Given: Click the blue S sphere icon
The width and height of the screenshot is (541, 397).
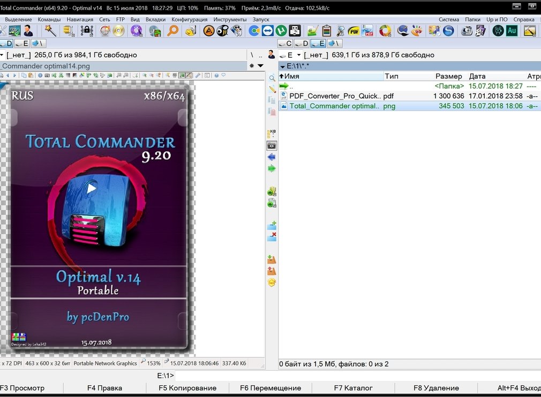Looking at the screenshot, I should coord(448,31).
